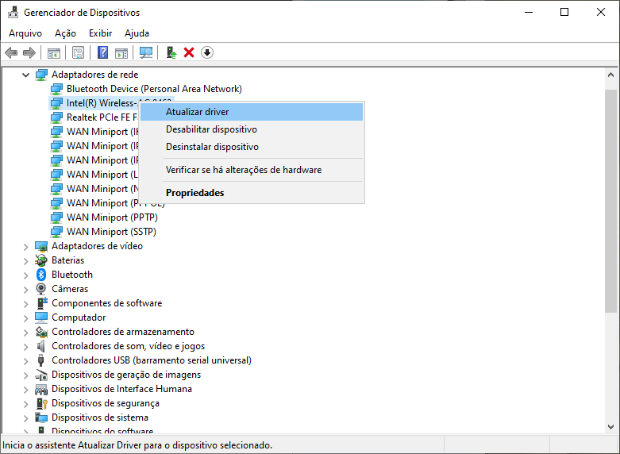Select the Intel(R) Wireless adapter entry

click(102, 103)
